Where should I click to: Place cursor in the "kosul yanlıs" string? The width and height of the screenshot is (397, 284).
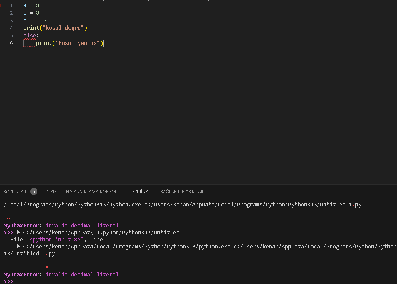pyautogui.click(x=78, y=43)
